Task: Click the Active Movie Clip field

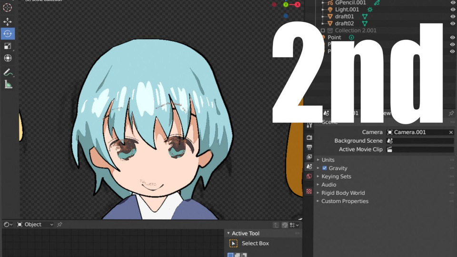Action: (420, 149)
